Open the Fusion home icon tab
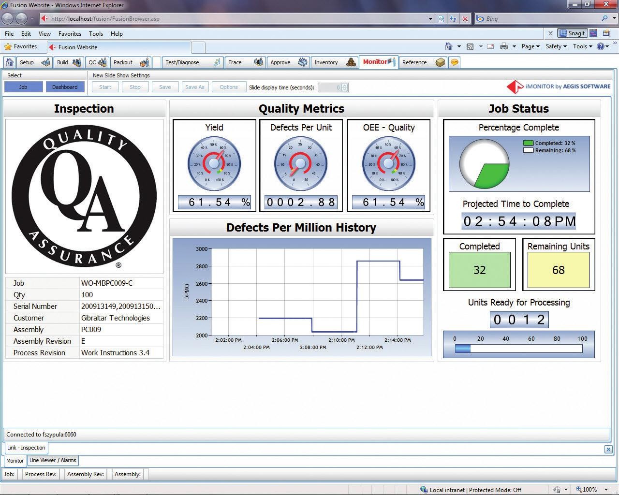 click(9, 62)
